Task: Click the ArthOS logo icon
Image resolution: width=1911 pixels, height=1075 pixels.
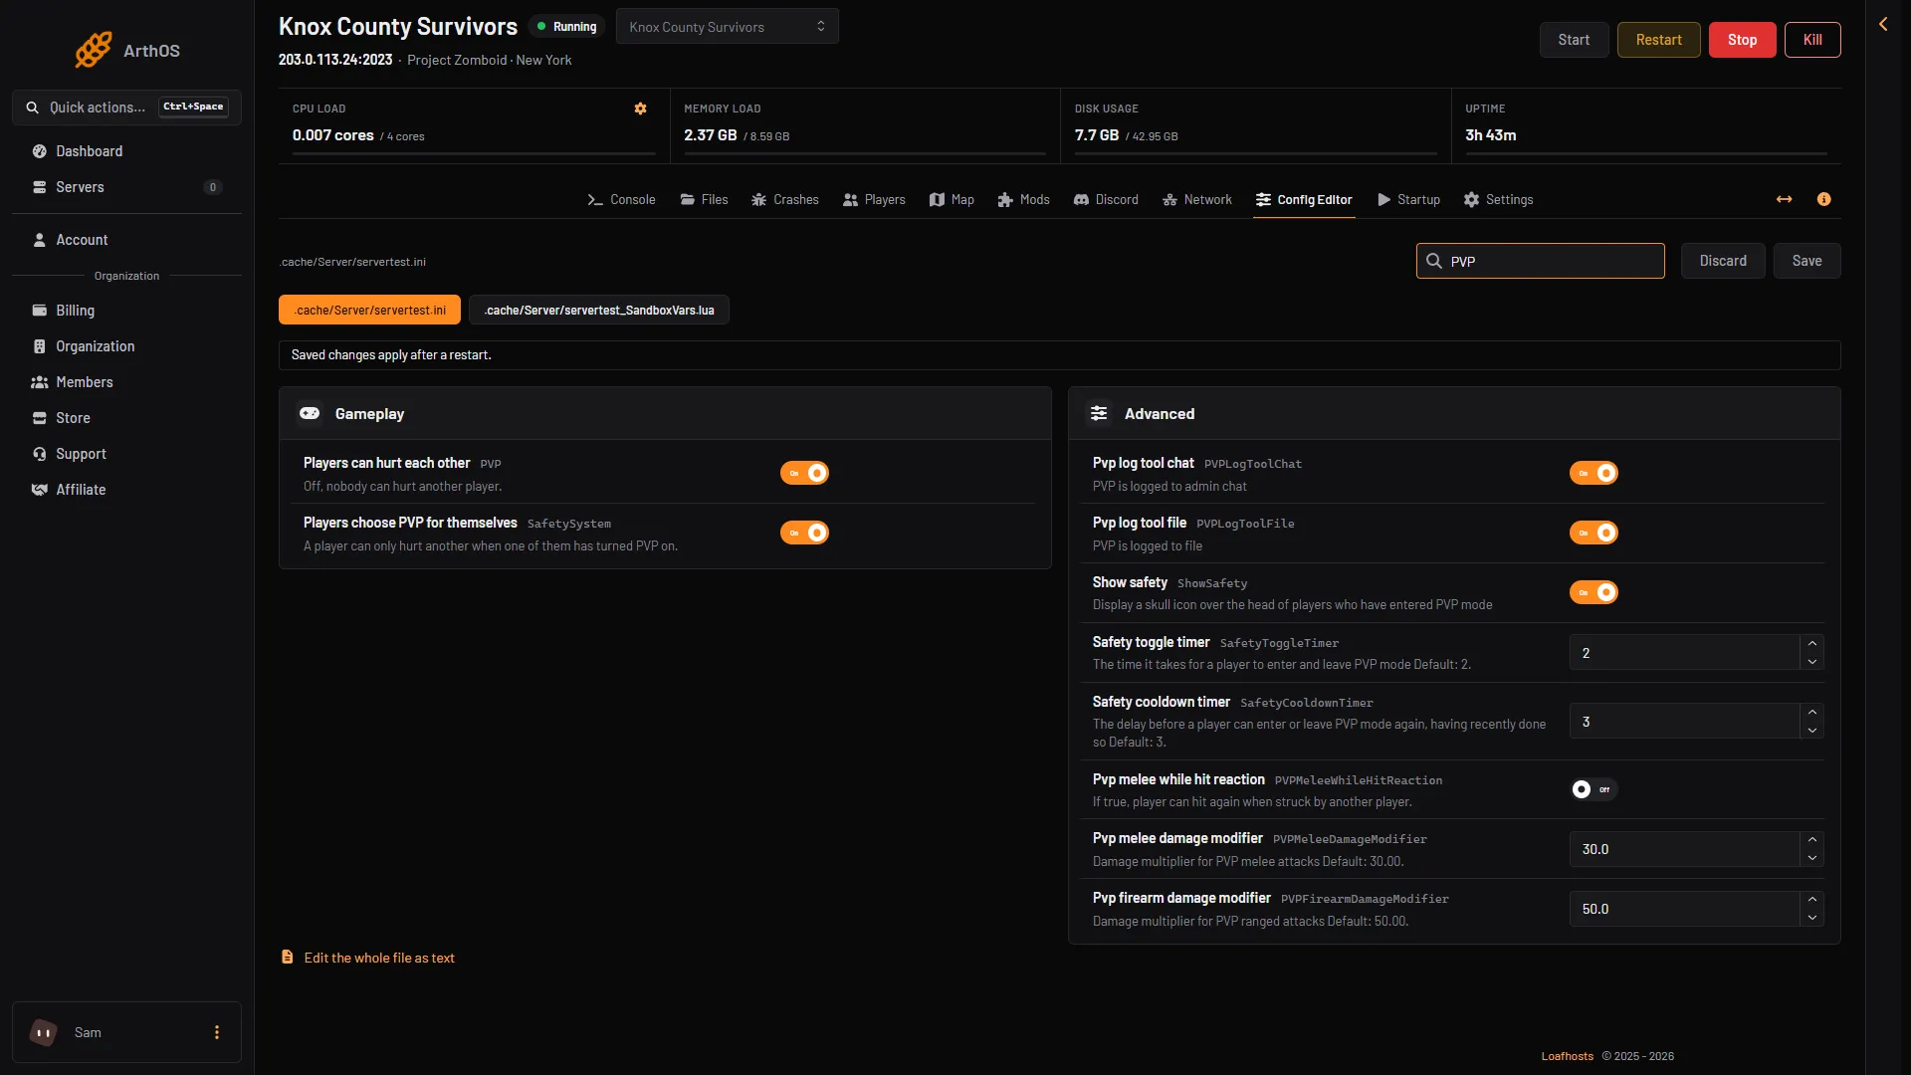Action: (94, 50)
